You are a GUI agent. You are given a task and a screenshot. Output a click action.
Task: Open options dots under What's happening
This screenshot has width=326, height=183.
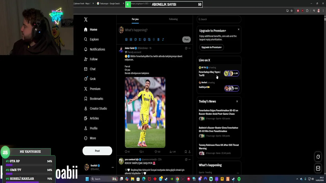238,173
